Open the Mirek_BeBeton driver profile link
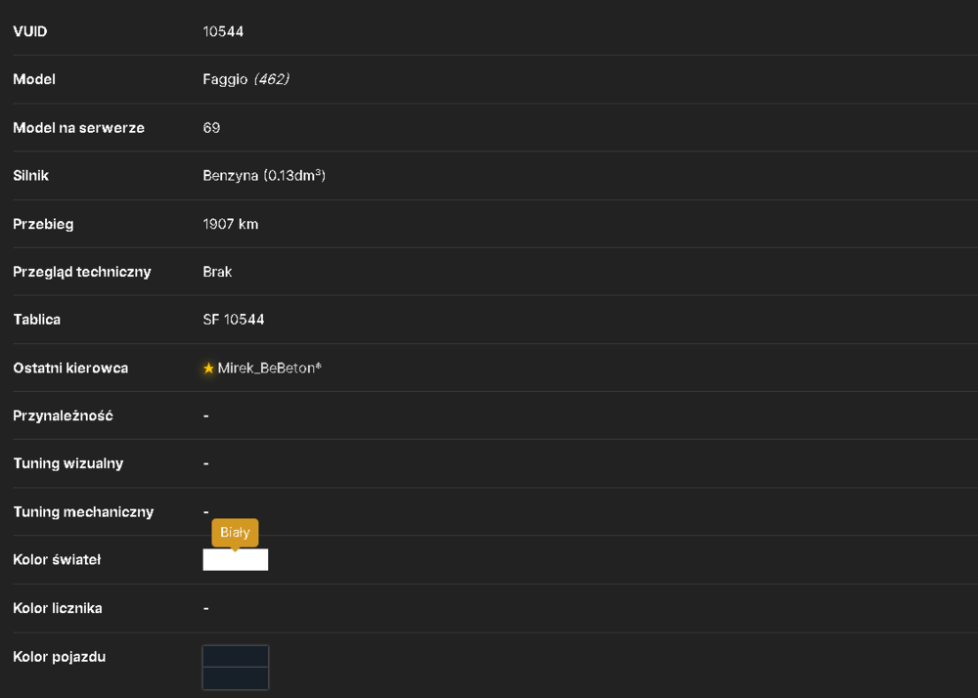The width and height of the screenshot is (978, 698). tap(269, 368)
